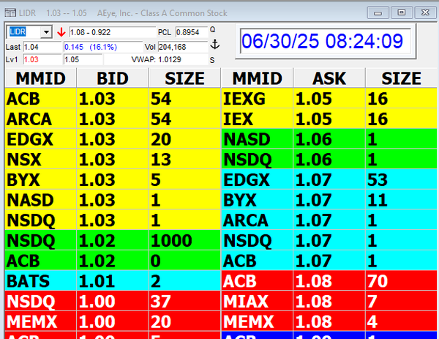Close the LIDR quote window
This screenshot has width=439, height=339.
tap(424, 12)
